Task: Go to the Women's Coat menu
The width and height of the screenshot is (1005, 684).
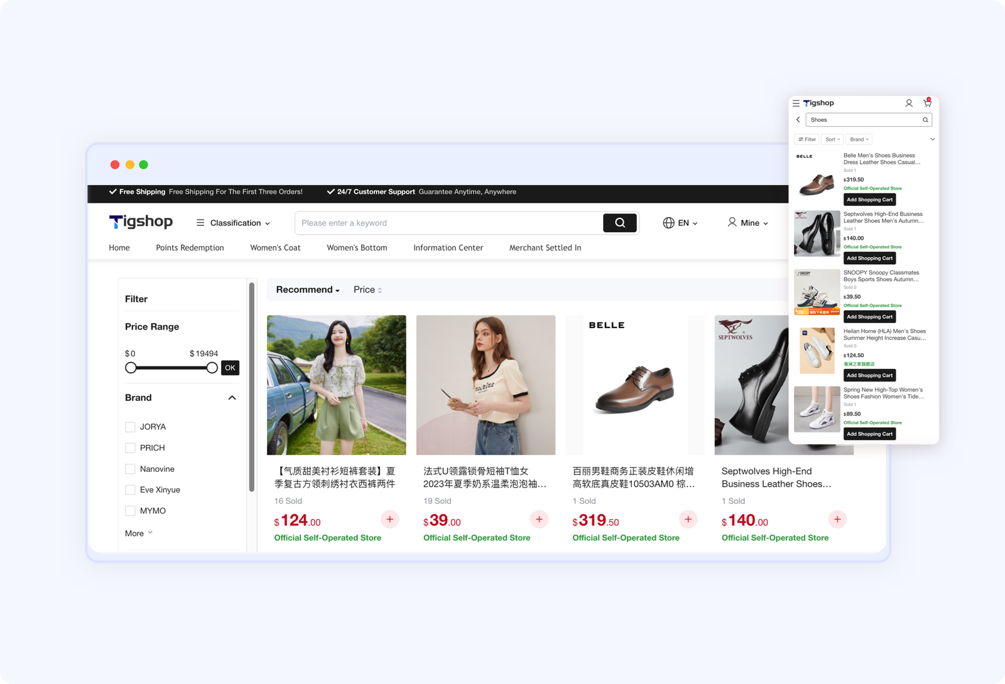Action: click(x=275, y=248)
